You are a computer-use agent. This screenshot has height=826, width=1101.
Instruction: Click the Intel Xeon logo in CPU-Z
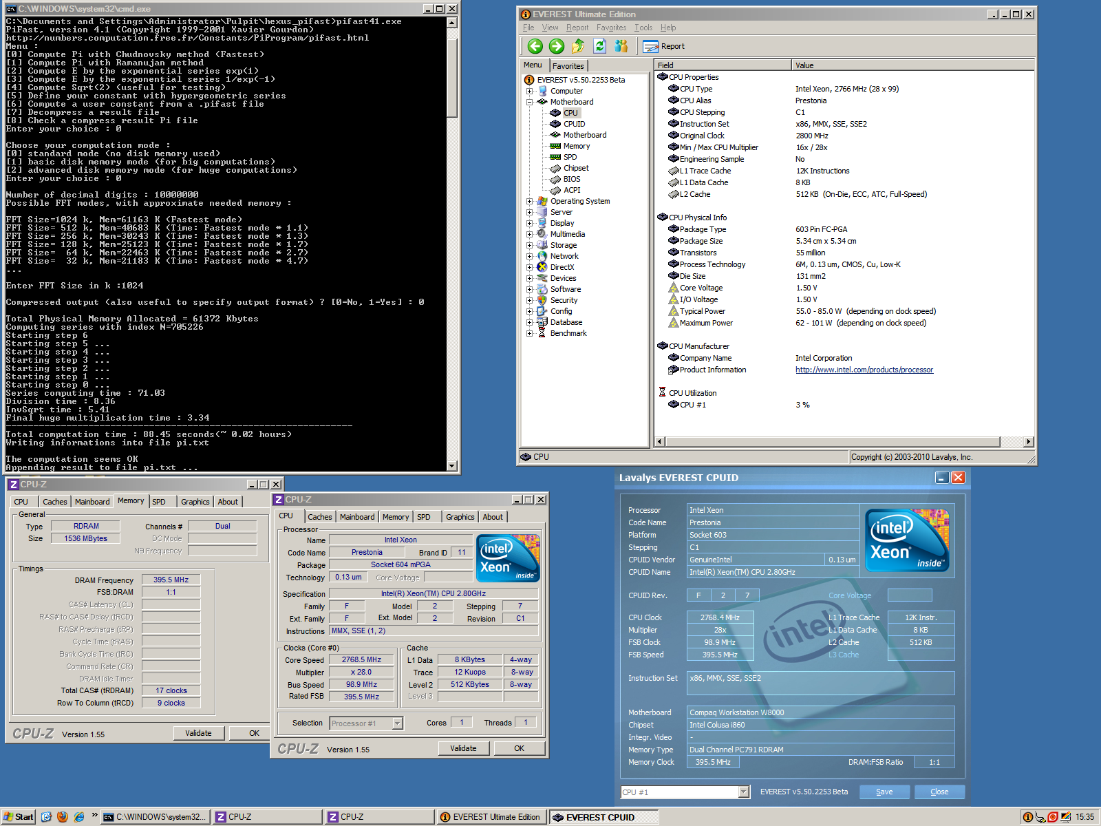(x=508, y=558)
